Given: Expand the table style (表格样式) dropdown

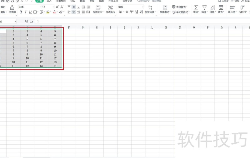Looking at the screenshot, I should [187, 7].
